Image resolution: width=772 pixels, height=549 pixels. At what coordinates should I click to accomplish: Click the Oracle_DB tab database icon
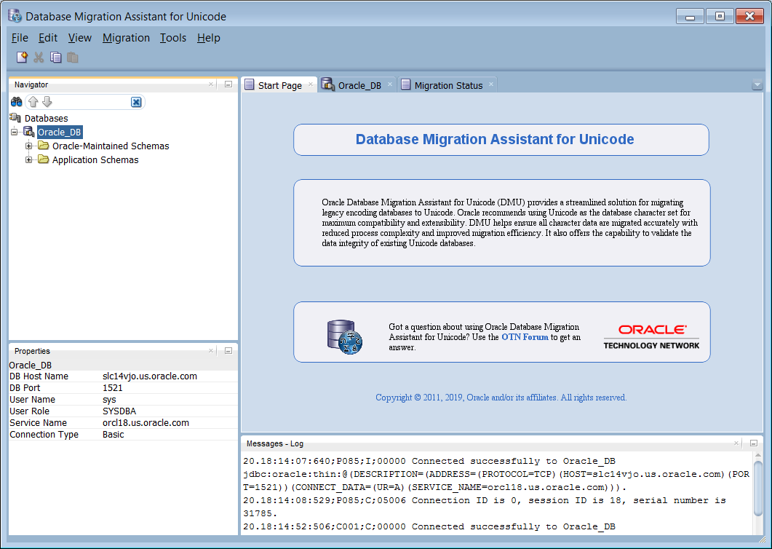click(328, 84)
